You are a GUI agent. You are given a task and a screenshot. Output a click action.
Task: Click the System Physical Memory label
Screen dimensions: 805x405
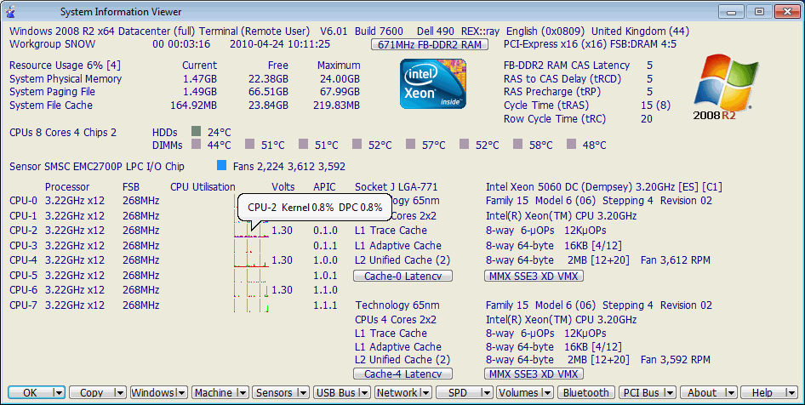click(66, 79)
